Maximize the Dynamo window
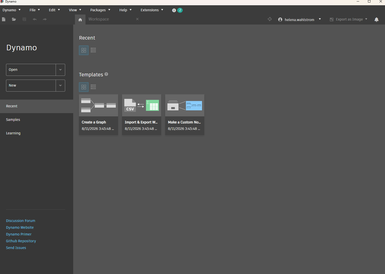 (x=369, y=2)
